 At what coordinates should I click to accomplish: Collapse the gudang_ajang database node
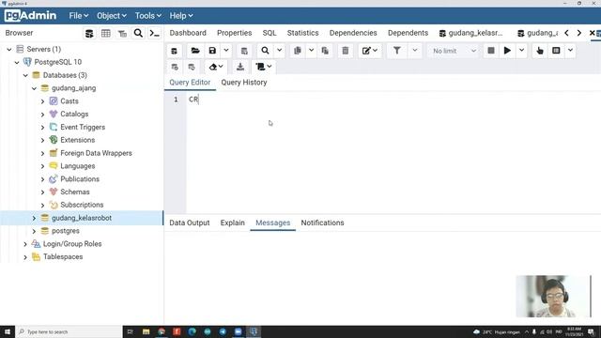(34, 88)
